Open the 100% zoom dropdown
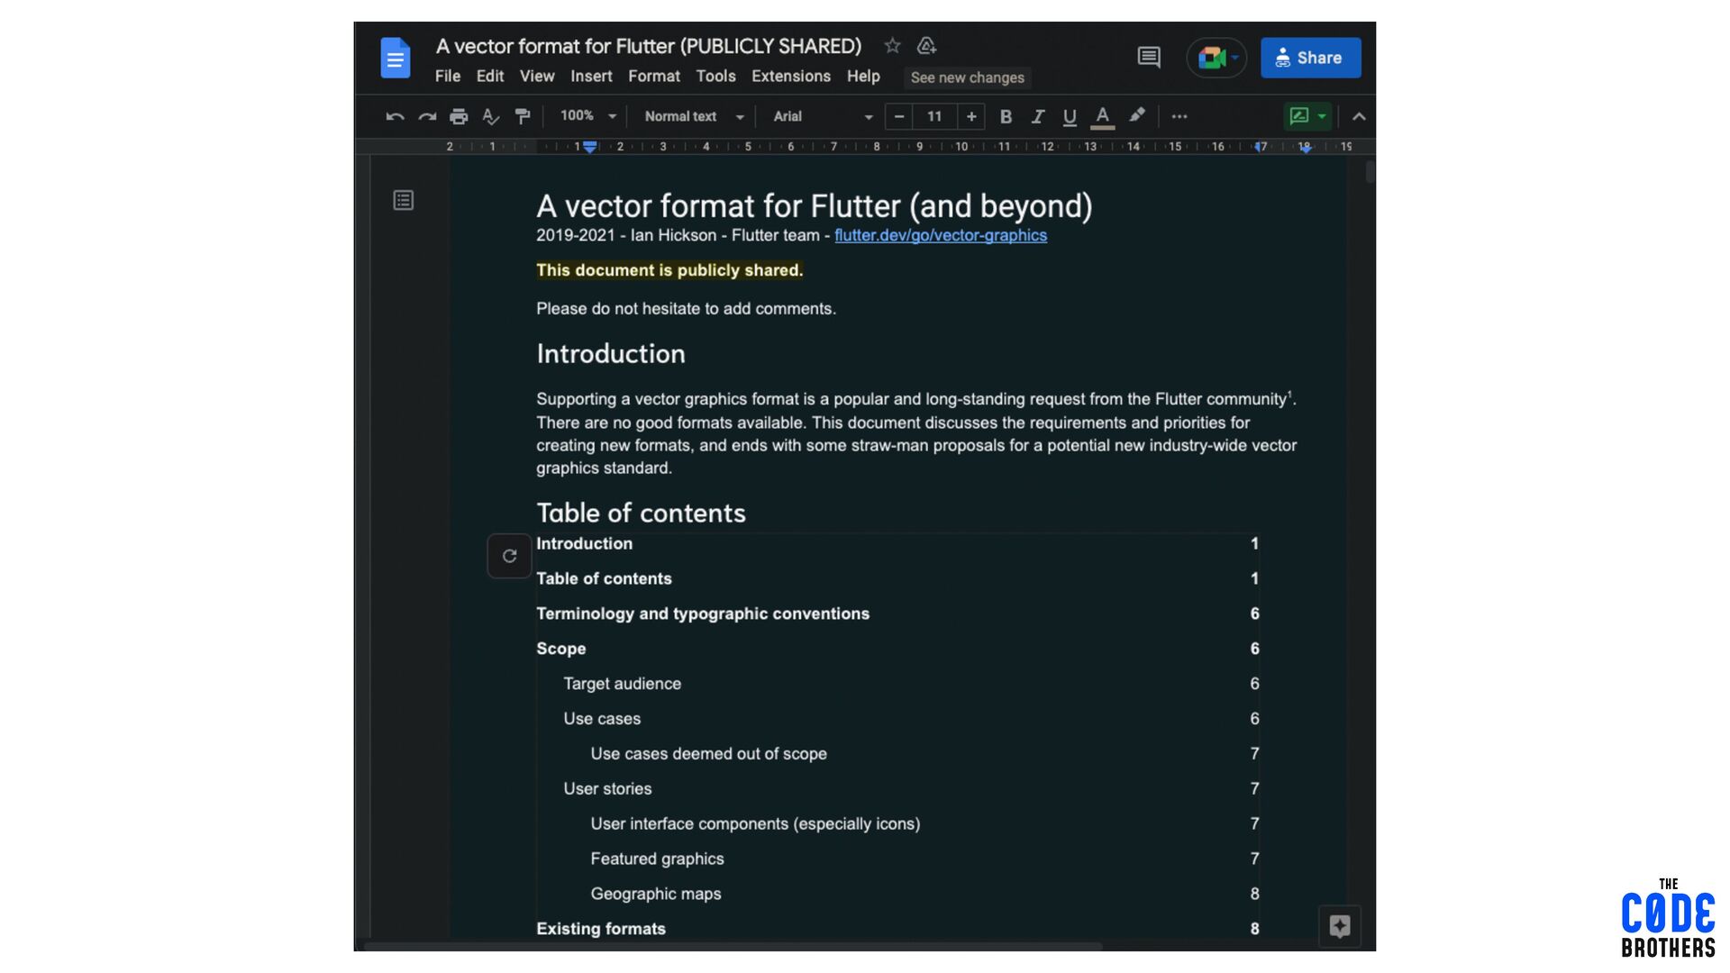1730x973 pixels. (587, 116)
